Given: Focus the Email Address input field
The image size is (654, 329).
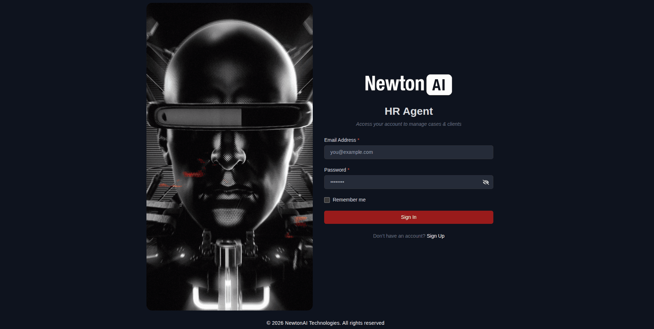Looking at the screenshot, I should tap(408, 152).
